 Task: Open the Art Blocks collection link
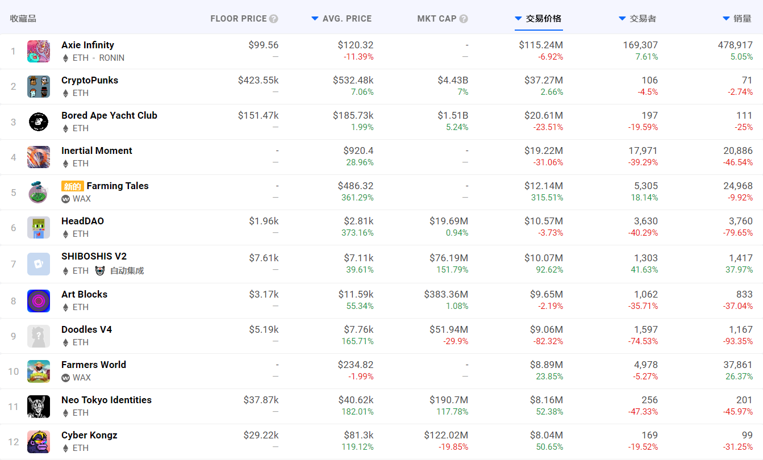coord(84,294)
